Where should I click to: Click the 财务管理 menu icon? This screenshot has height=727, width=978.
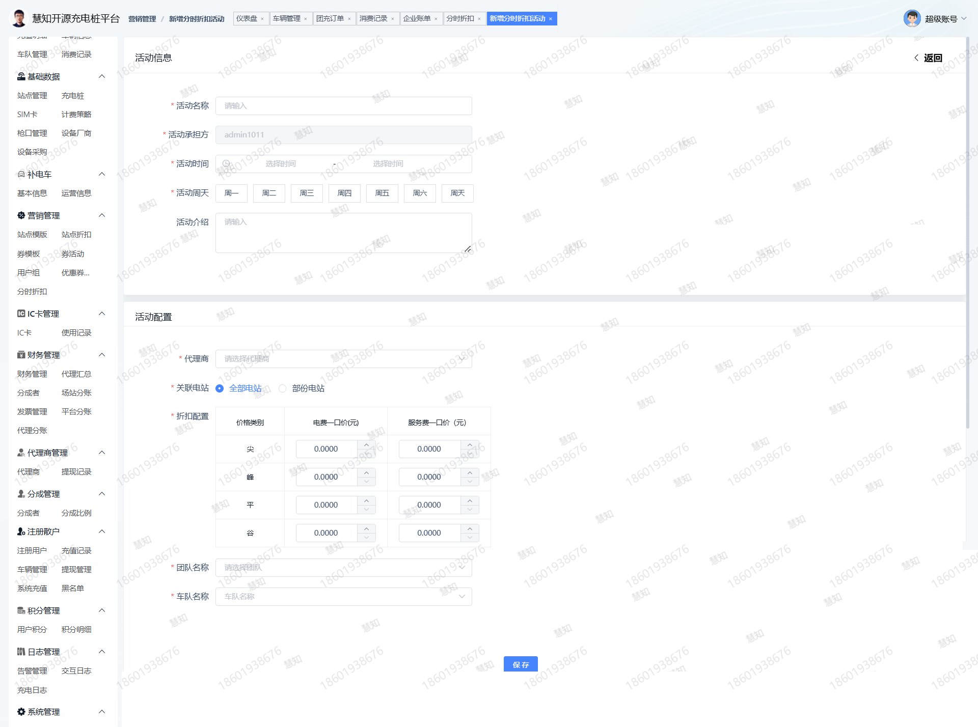[x=21, y=355]
